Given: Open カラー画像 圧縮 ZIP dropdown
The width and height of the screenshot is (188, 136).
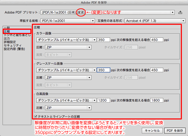Looking at the screenshot, I should (68, 47).
